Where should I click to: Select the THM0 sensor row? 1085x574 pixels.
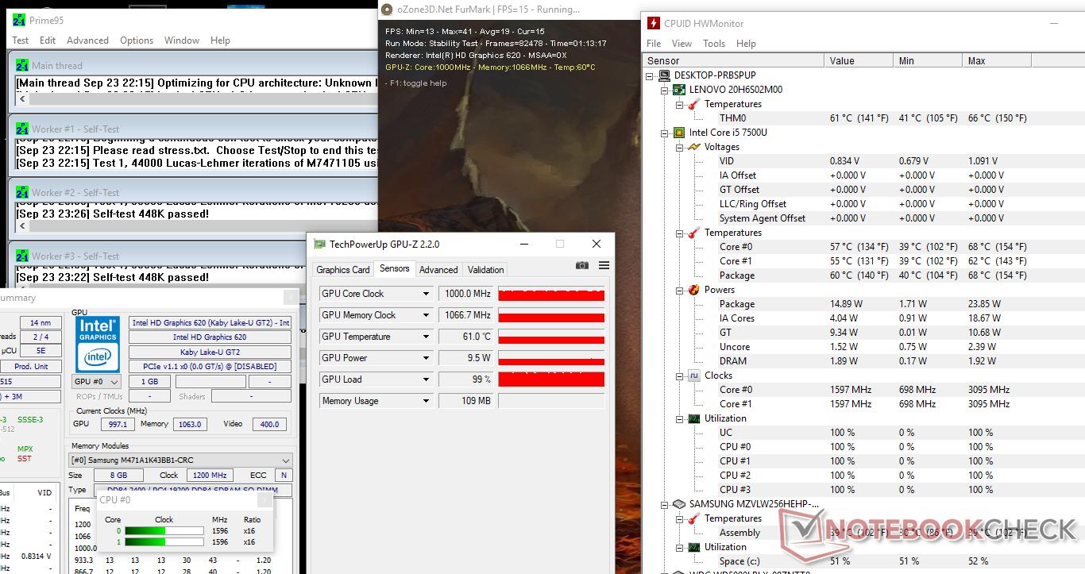pyautogui.click(x=862, y=118)
